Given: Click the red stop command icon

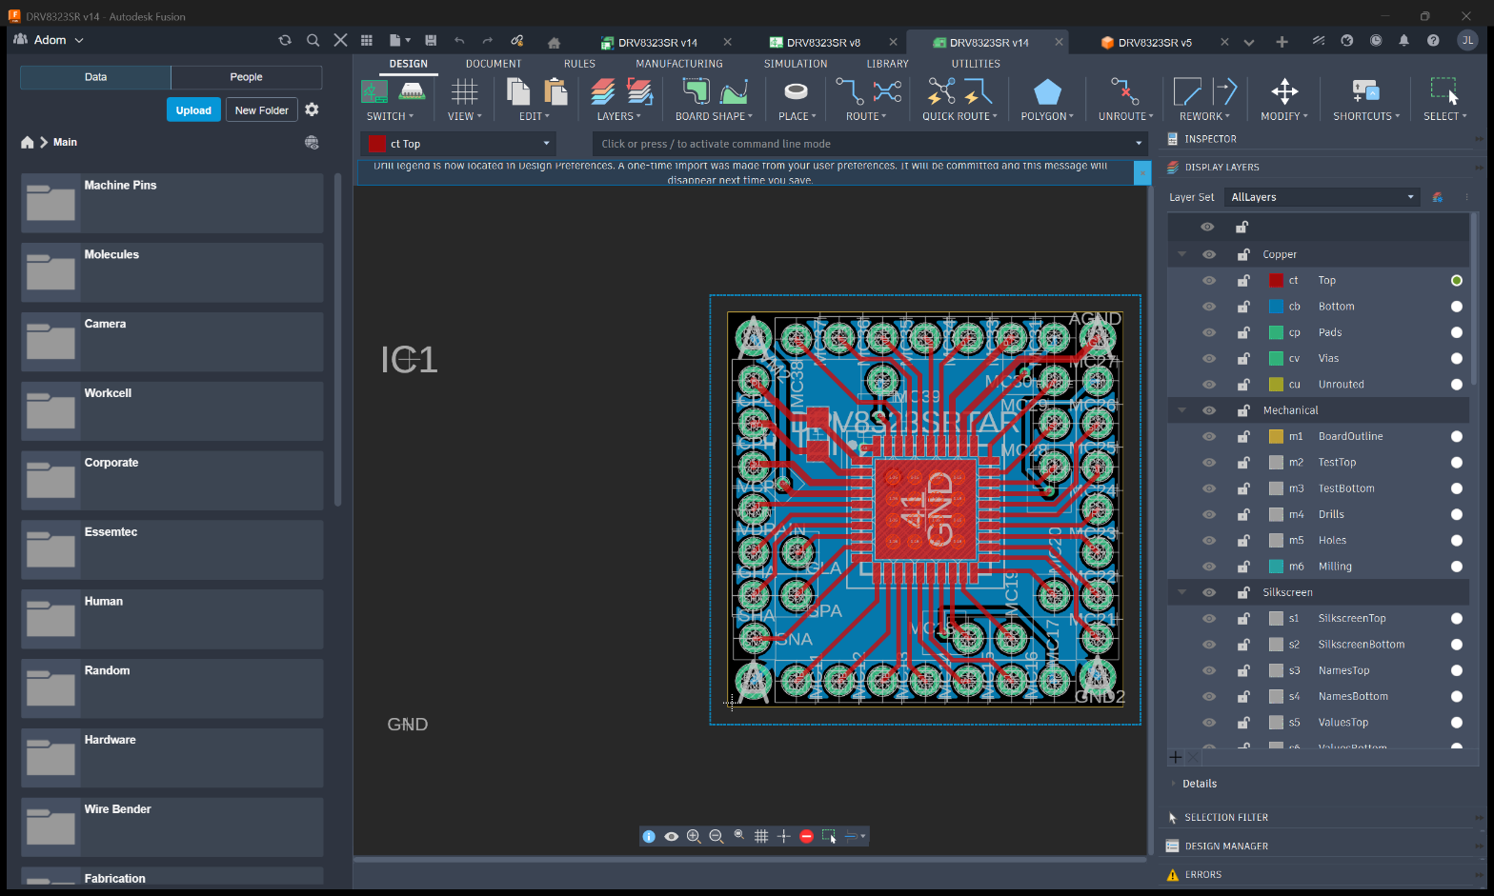Looking at the screenshot, I should click(x=806, y=836).
